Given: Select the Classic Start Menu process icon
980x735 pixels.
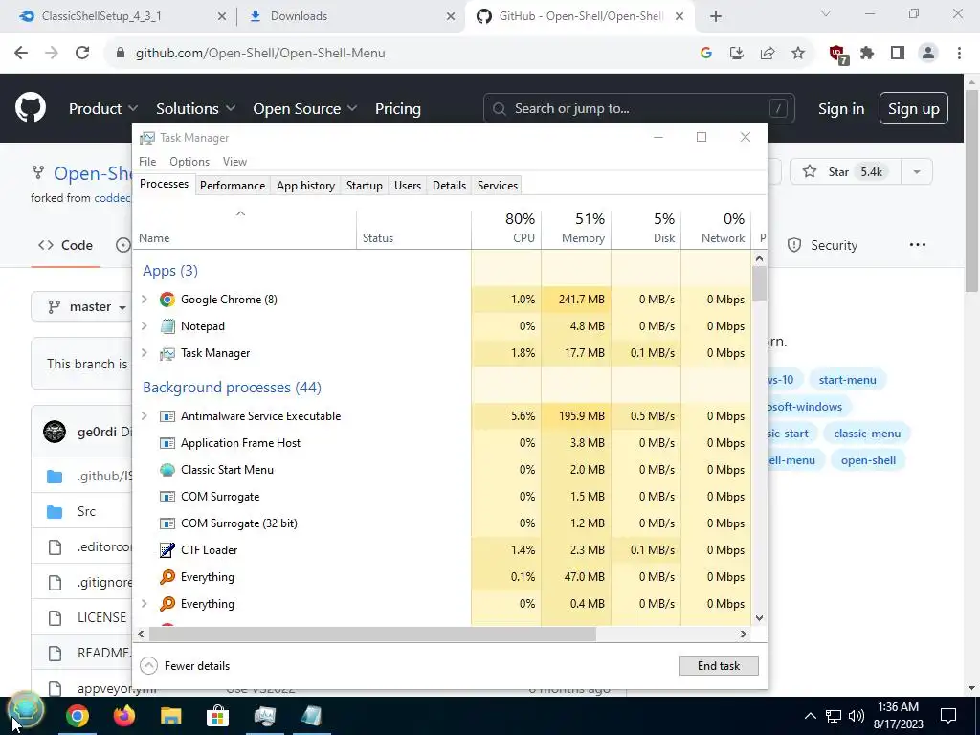Looking at the screenshot, I should [167, 470].
